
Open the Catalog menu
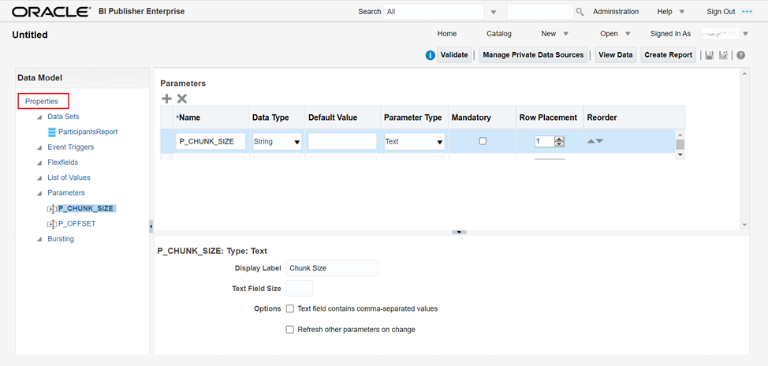point(498,34)
